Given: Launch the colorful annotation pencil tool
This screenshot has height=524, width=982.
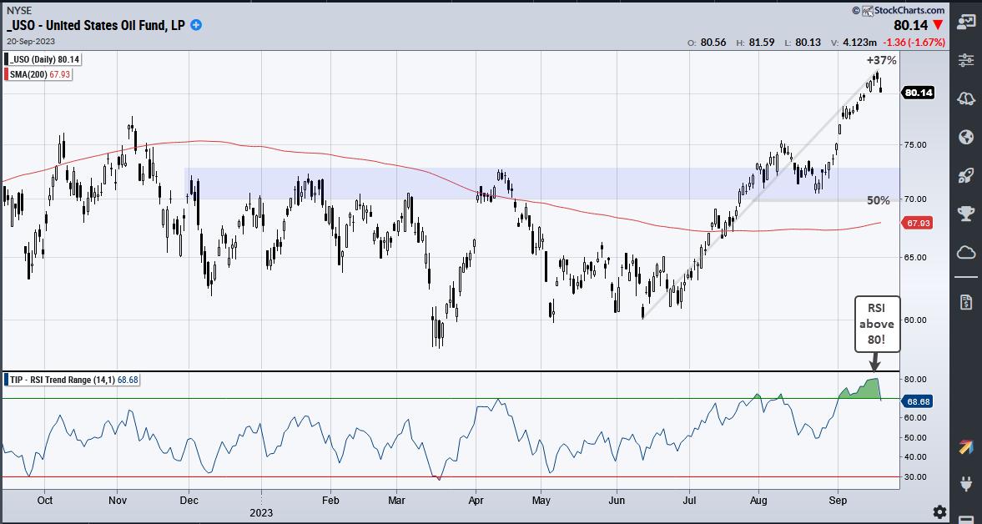Looking at the screenshot, I should [x=966, y=446].
